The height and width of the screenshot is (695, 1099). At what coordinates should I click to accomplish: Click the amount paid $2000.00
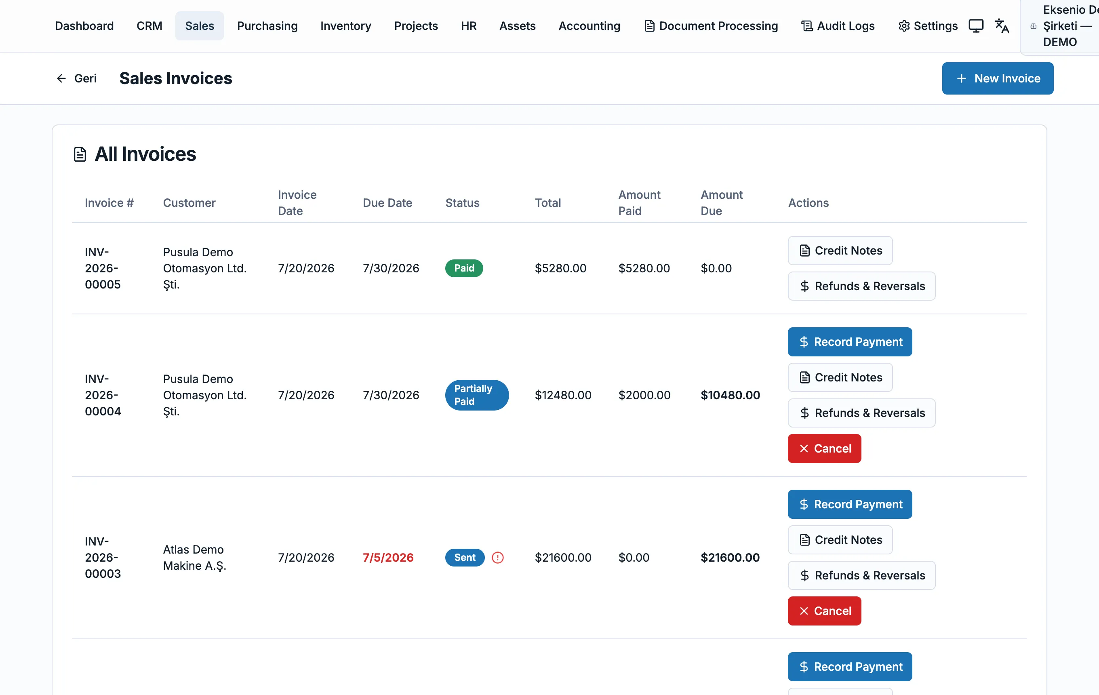tap(644, 395)
